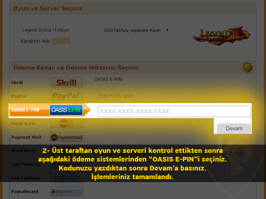Click the Legend Online (Türkçe) game field
The width and height of the screenshot is (266, 199).
pos(56,30)
